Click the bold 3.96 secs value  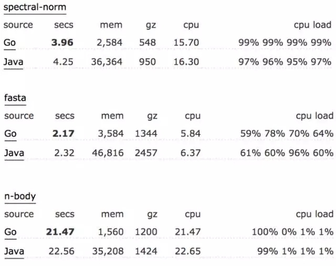(63, 43)
